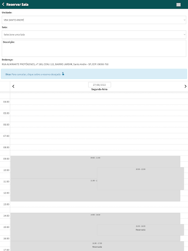Viewport: 188px width, 251px height.
Task: Open the Unidade dropdown showing VBA SANTO ANDRÉ
Action: [x=94, y=20]
